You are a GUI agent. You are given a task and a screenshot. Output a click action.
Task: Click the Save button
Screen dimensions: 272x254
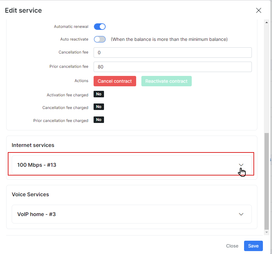pos(253,246)
